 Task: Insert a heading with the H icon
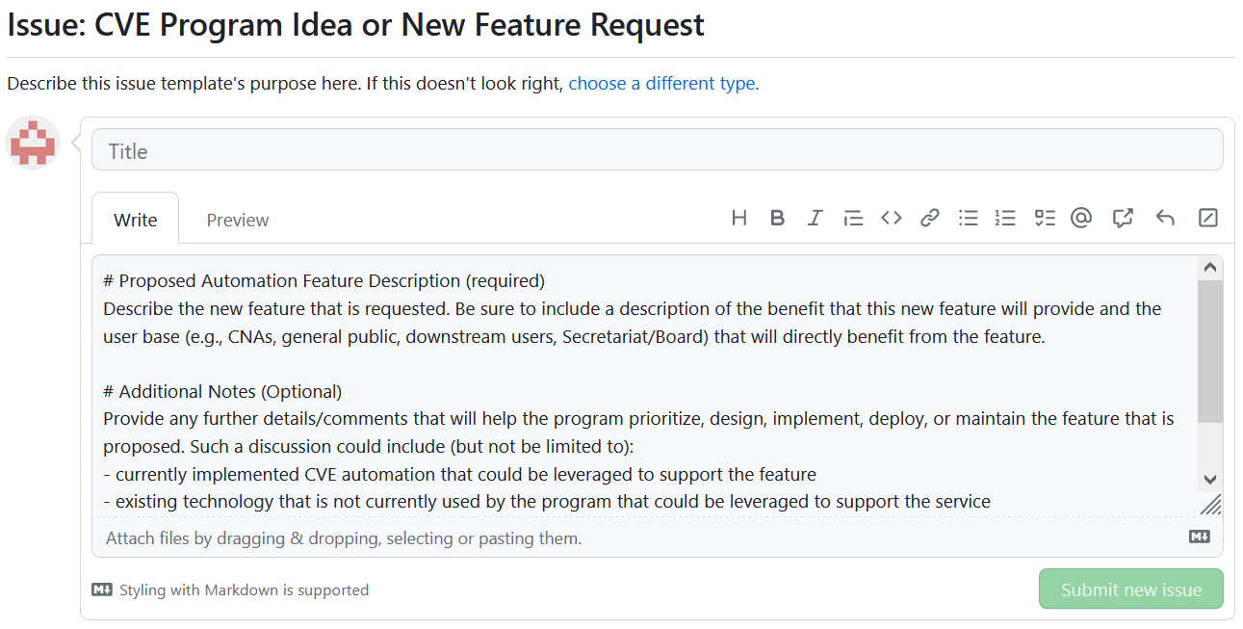click(x=739, y=218)
